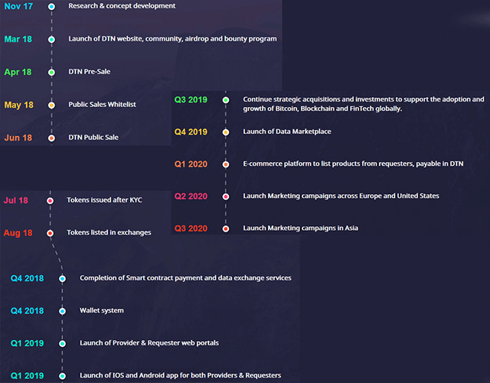490x383 pixels.
Task: Click the 'Q2 2020' date label
Action: tap(191, 196)
